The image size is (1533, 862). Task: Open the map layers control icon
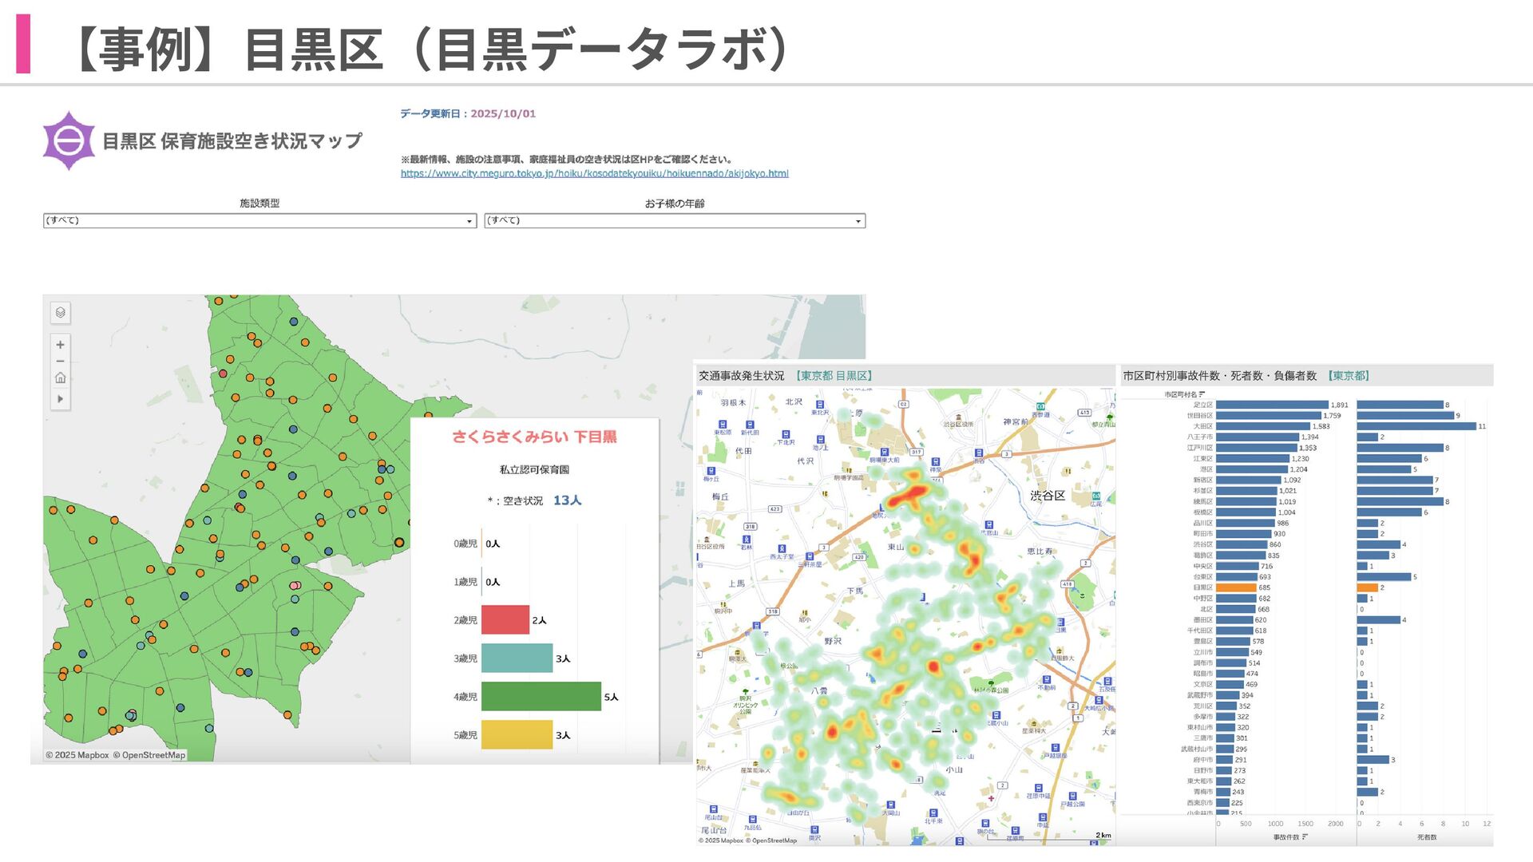pos(60,313)
